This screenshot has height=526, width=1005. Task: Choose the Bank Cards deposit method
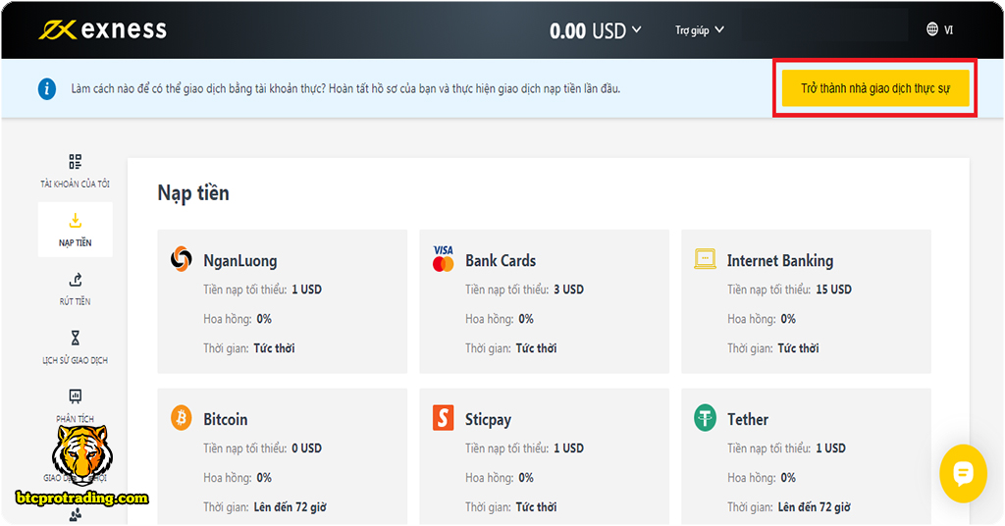click(x=544, y=301)
